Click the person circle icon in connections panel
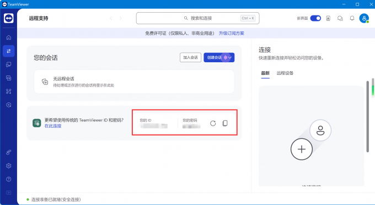375x205 pixels. 320,131
